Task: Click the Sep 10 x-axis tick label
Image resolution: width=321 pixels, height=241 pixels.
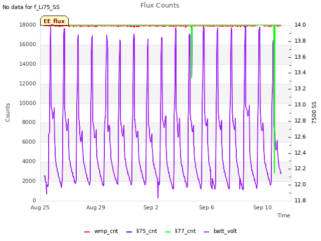Action: [262, 207]
